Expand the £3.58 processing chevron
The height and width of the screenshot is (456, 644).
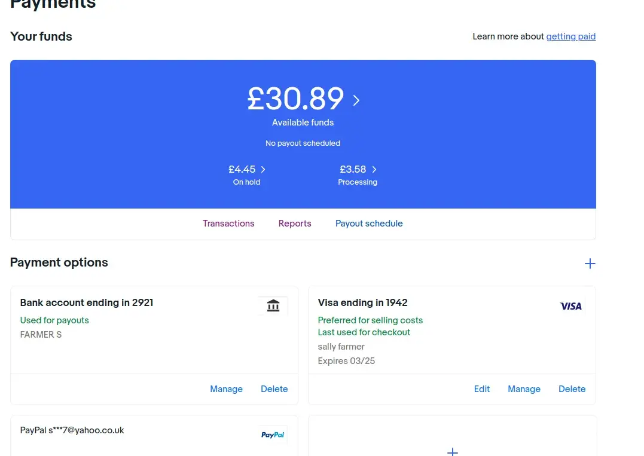[x=374, y=170]
